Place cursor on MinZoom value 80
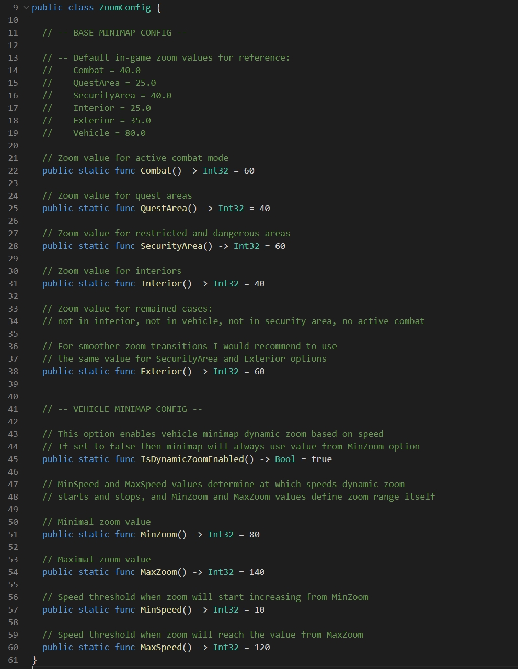This screenshot has height=669, width=518. pyautogui.click(x=254, y=535)
